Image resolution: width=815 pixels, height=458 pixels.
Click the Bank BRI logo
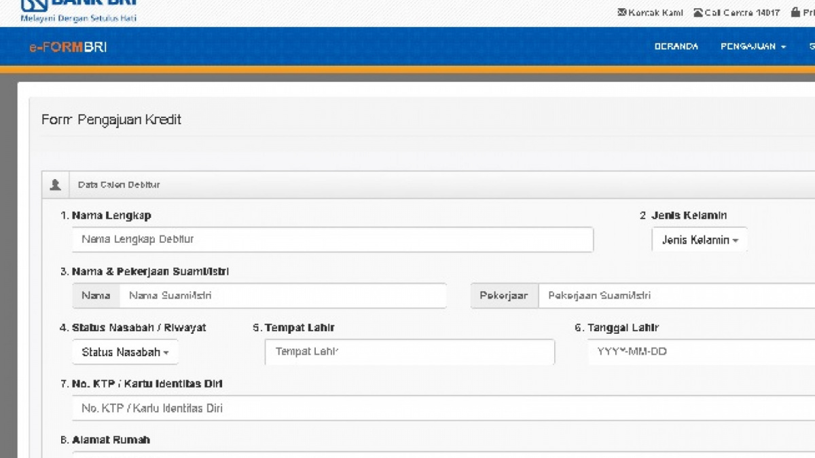pyautogui.click(x=78, y=9)
